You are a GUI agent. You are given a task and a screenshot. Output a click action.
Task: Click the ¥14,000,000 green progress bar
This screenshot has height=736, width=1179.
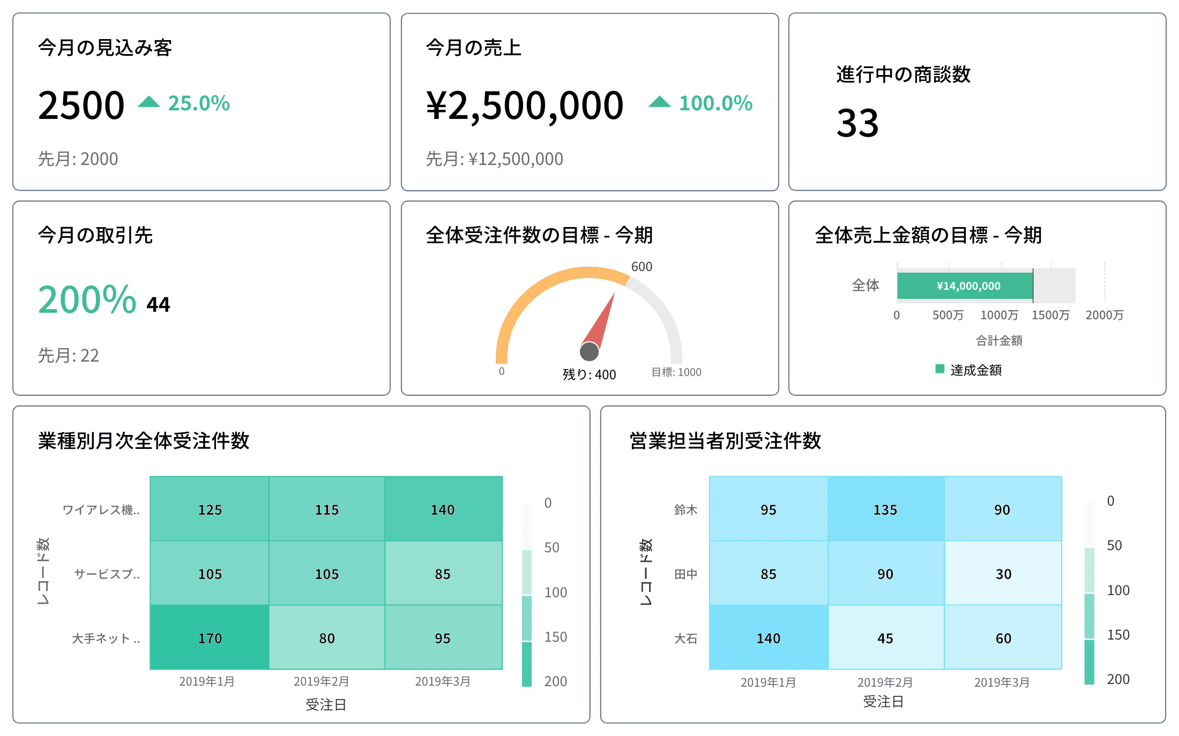pos(965,286)
